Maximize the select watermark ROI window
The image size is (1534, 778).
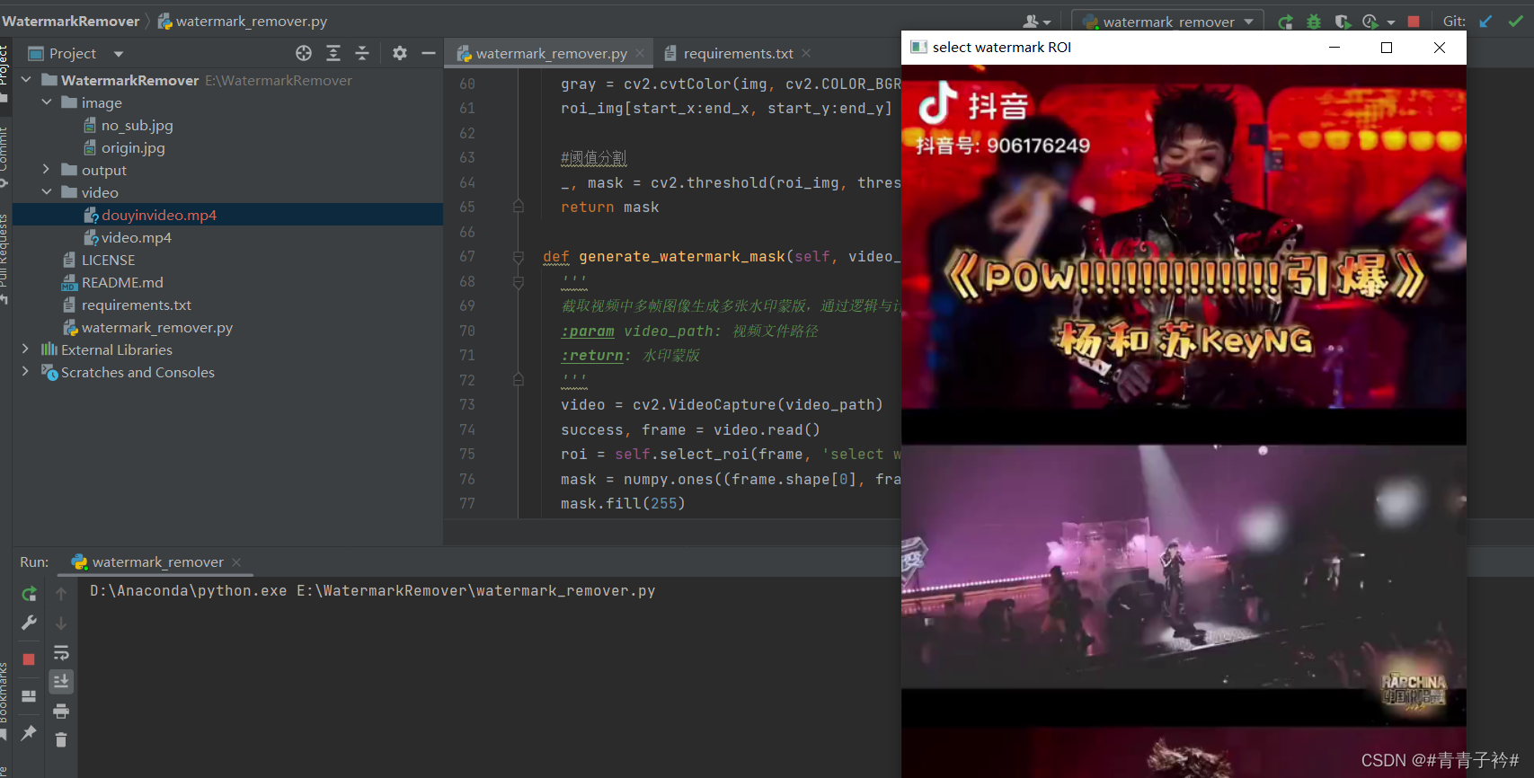[x=1387, y=48]
